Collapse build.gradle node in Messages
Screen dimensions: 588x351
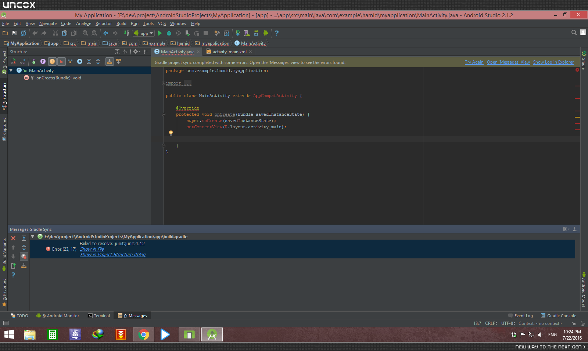click(x=33, y=237)
